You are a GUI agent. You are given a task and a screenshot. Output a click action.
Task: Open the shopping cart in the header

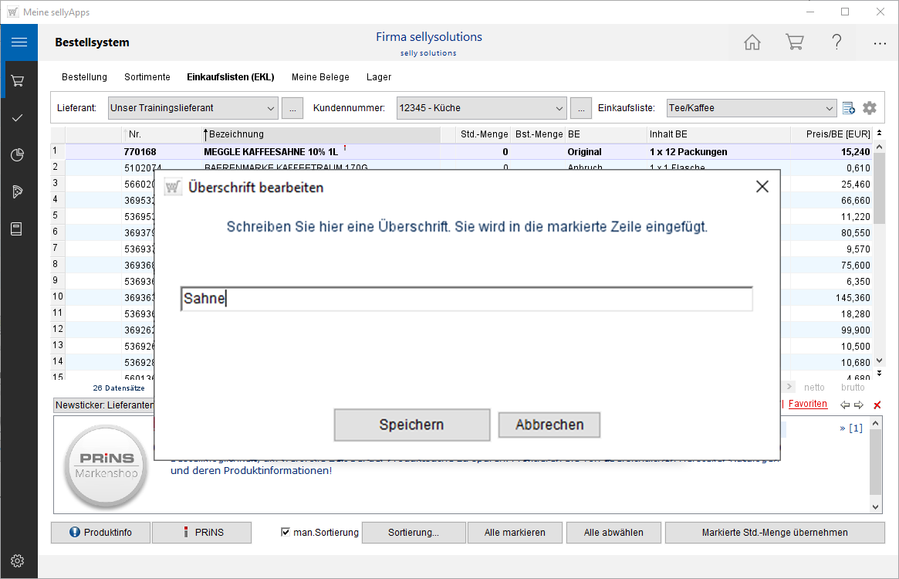(794, 42)
